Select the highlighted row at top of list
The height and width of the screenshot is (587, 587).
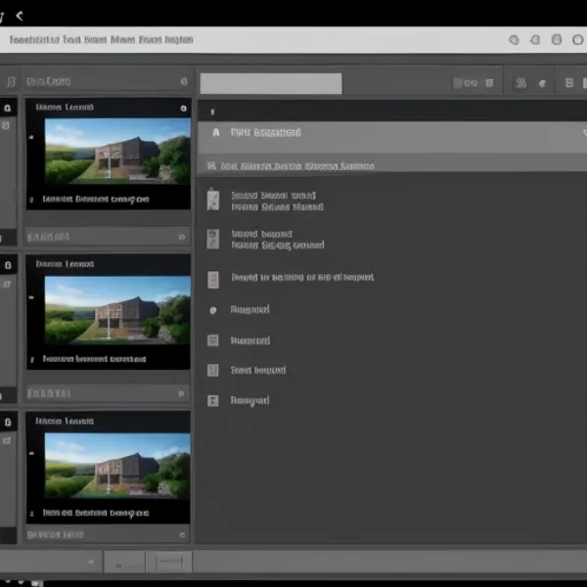391,133
